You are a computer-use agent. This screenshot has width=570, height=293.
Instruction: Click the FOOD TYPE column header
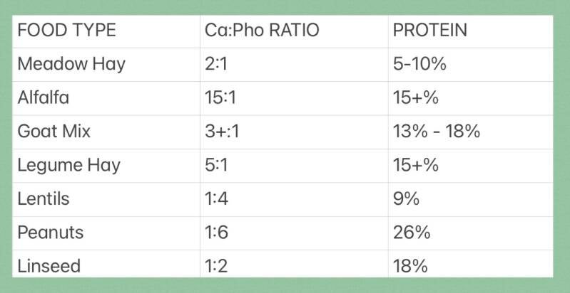point(66,31)
